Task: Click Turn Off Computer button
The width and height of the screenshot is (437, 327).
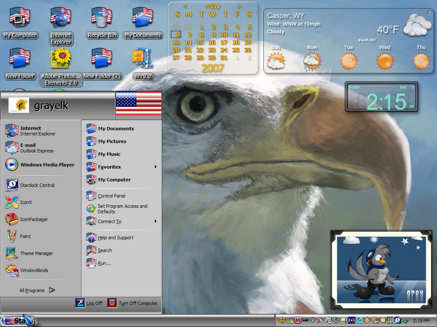Action: (x=133, y=303)
